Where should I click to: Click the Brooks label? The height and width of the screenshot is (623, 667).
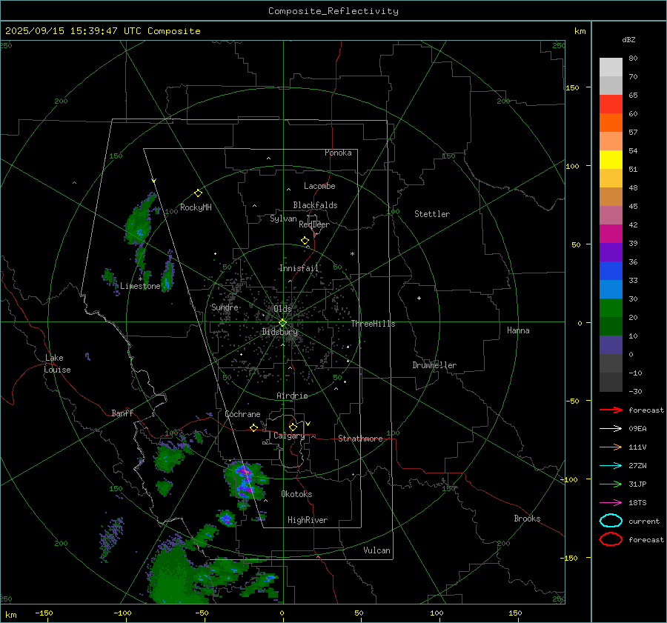(527, 519)
